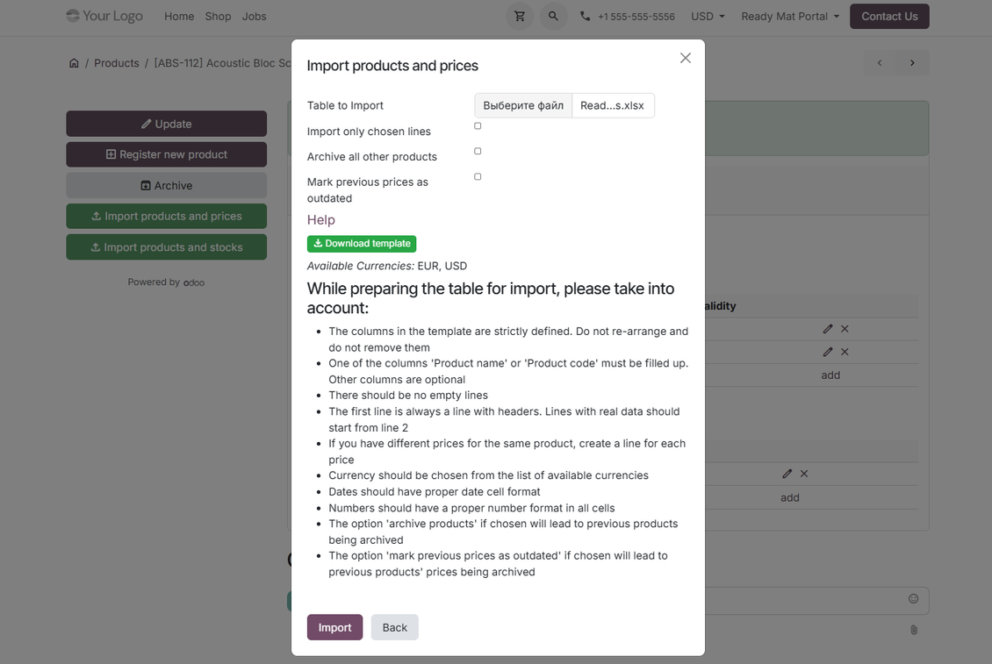
Task: Click the upper add link under Validity
Action: 830,375
